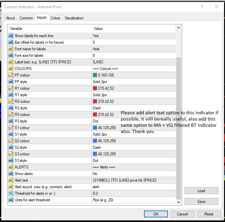
Task: Go to the Visualization tab
Action: (x=74, y=18)
